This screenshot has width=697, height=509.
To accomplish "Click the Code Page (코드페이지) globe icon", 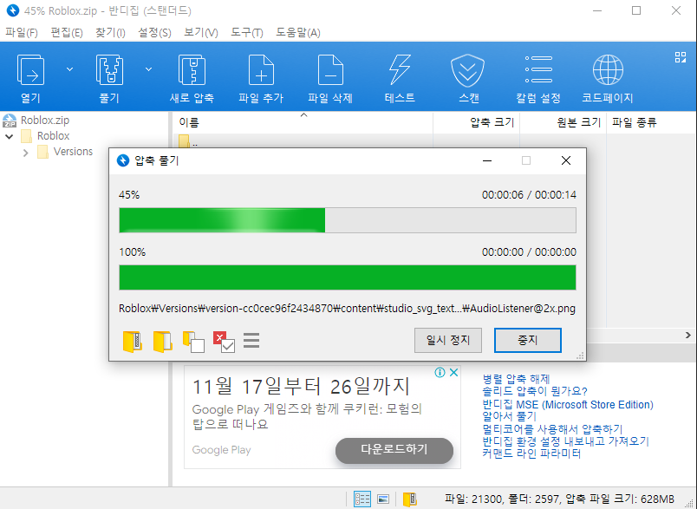I will click(608, 69).
